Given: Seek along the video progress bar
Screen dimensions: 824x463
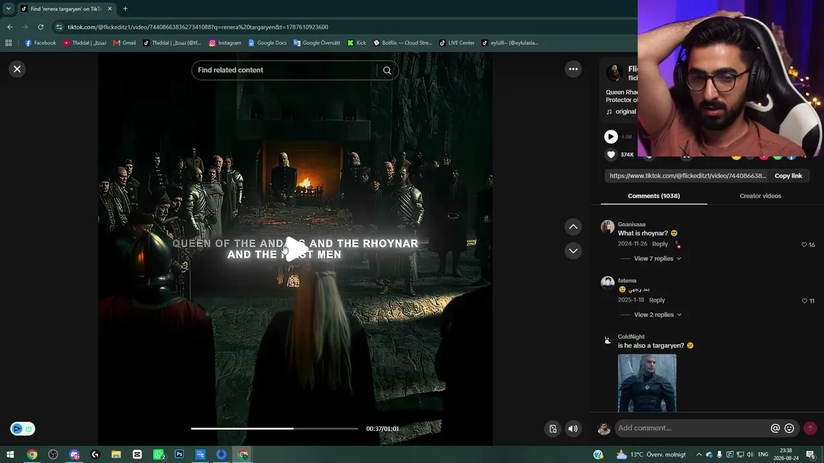Looking at the screenshot, I should 274,428.
